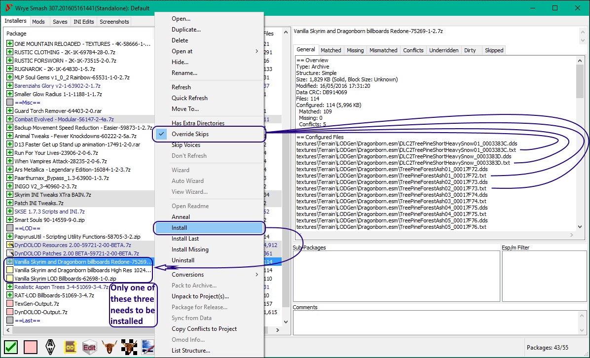Open the Skipped tab

(494, 50)
